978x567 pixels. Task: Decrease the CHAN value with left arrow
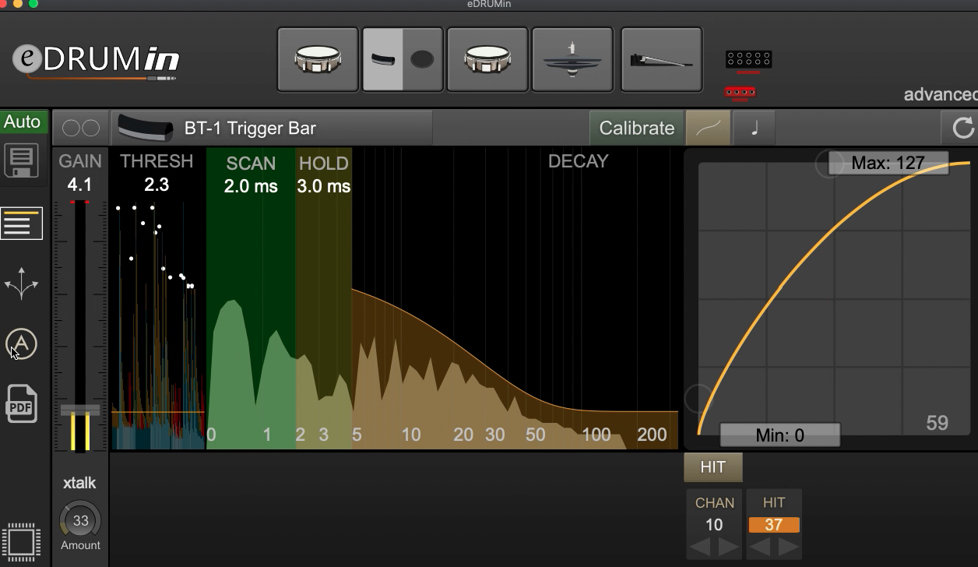coord(701,547)
